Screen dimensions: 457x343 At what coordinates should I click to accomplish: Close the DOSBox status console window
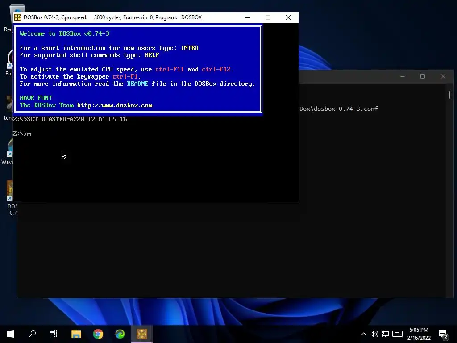tap(443, 76)
